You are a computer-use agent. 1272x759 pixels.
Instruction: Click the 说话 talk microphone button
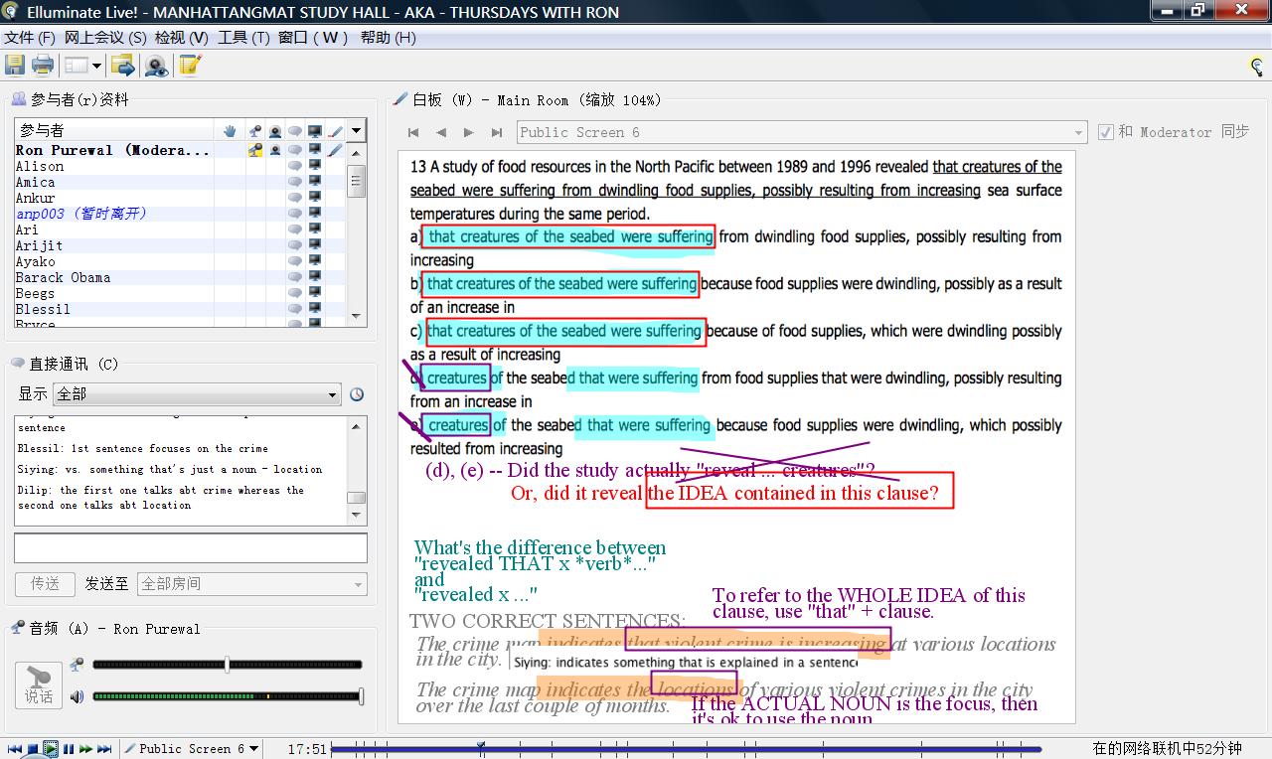point(39,685)
